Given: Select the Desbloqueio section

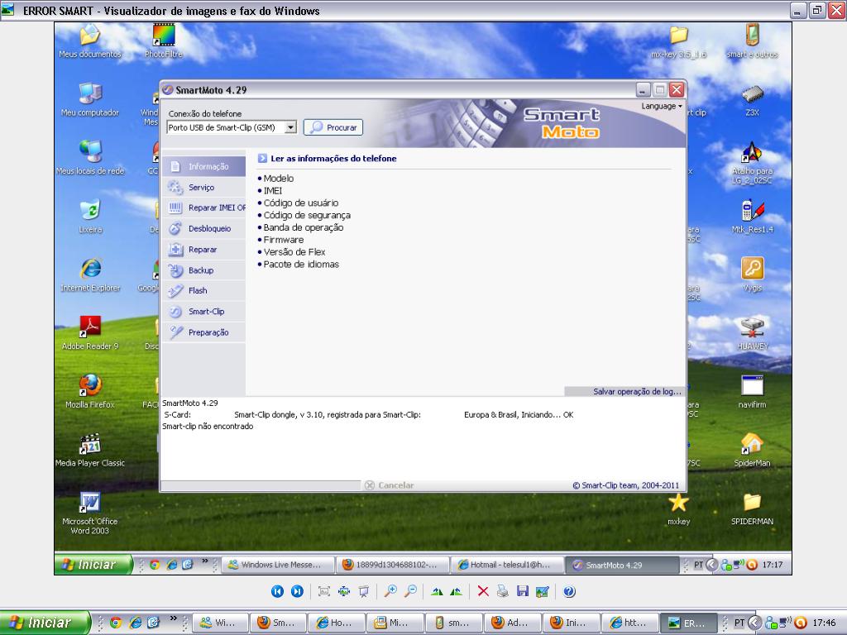Looking at the screenshot, I should [204, 228].
